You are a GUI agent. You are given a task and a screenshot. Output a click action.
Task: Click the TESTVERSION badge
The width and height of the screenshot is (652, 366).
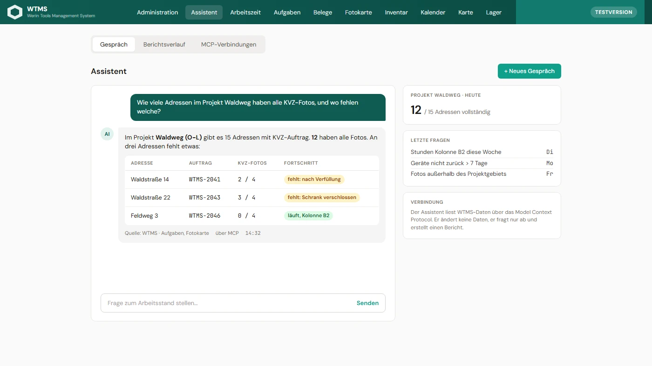pyautogui.click(x=614, y=12)
